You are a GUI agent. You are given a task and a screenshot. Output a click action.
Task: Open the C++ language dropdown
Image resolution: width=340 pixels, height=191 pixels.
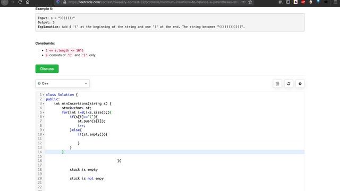(x=63, y=83)
